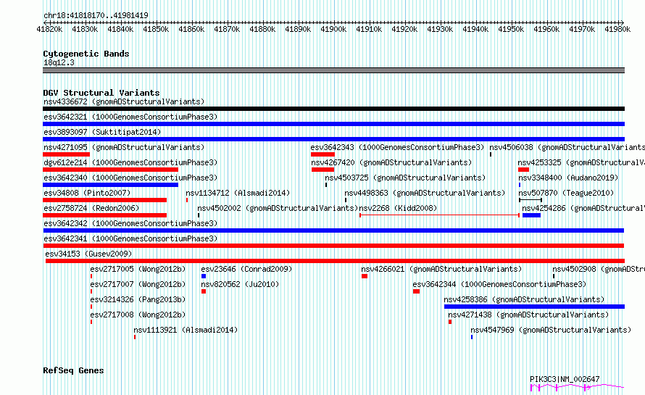Click the nsv4266021 red marker
Image resolution: width=645 pixels, height=395 pixels.
[x=365, y=276]
